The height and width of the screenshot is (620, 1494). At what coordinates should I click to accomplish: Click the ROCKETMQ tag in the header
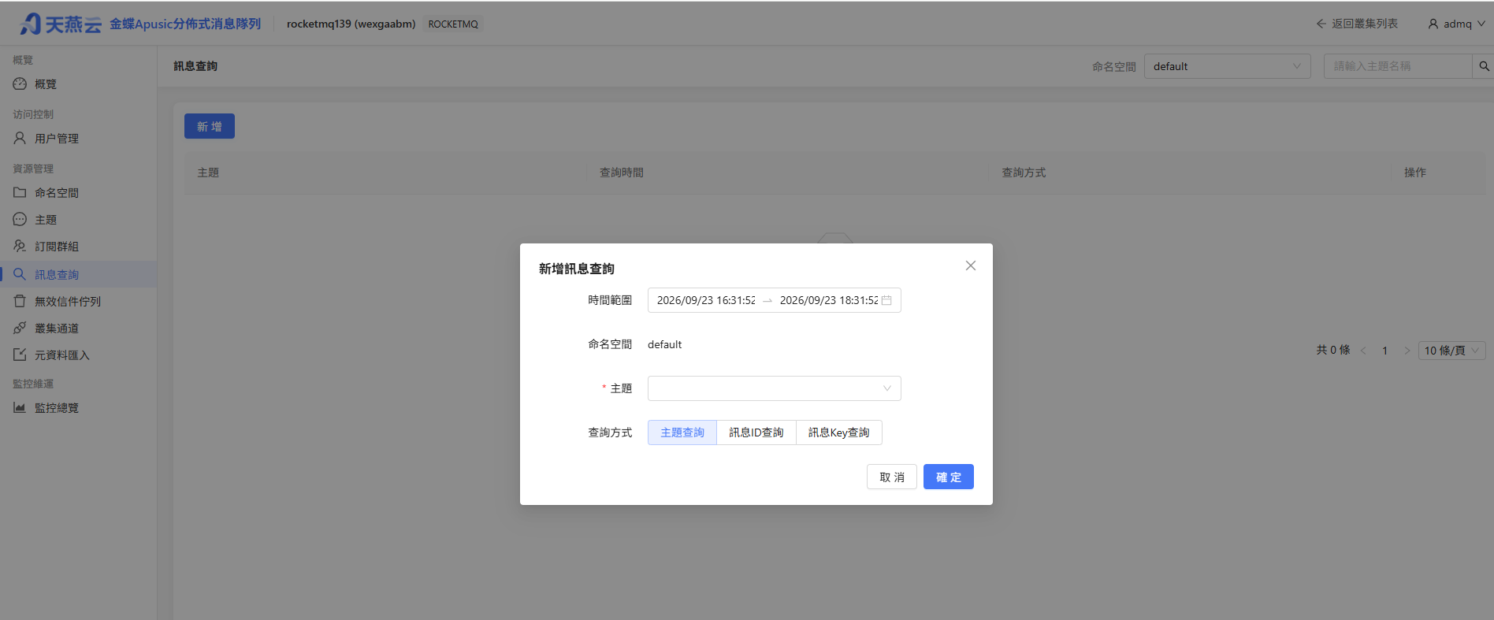453,24
